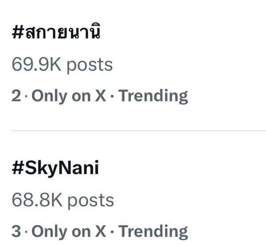Click the "Trending" label under 68.8K posts
The width and height of the screenshot is (266, 246).
point(153,231)
